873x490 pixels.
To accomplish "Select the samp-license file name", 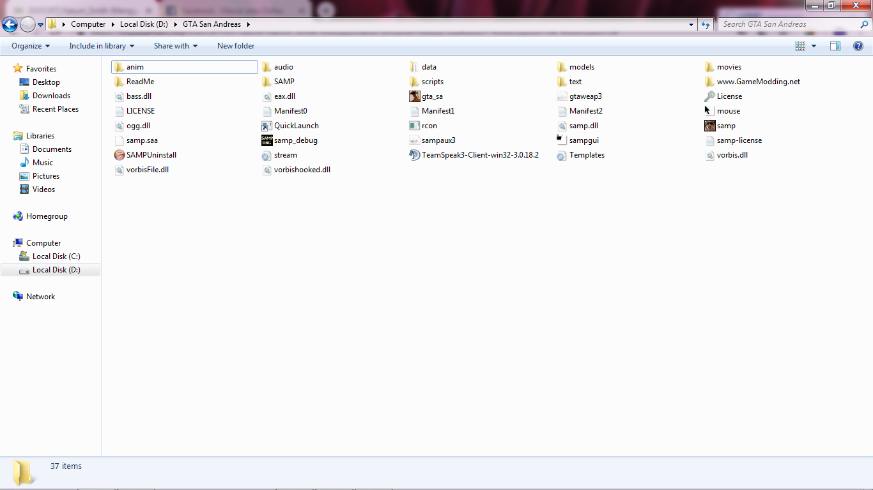I will 739,140.
